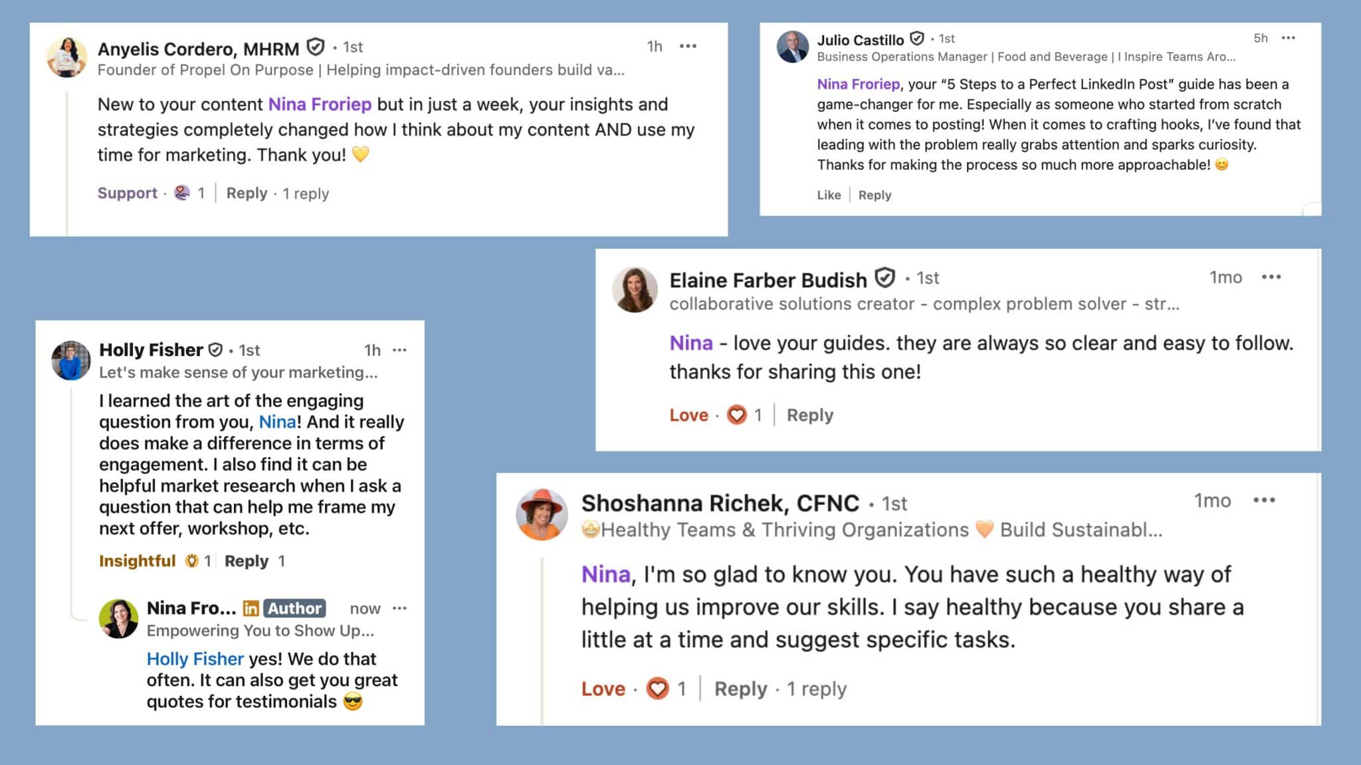Expand the 1 reply under Shoshanna's comment
The image size is (1361, 765).
(x=817, y=689)
